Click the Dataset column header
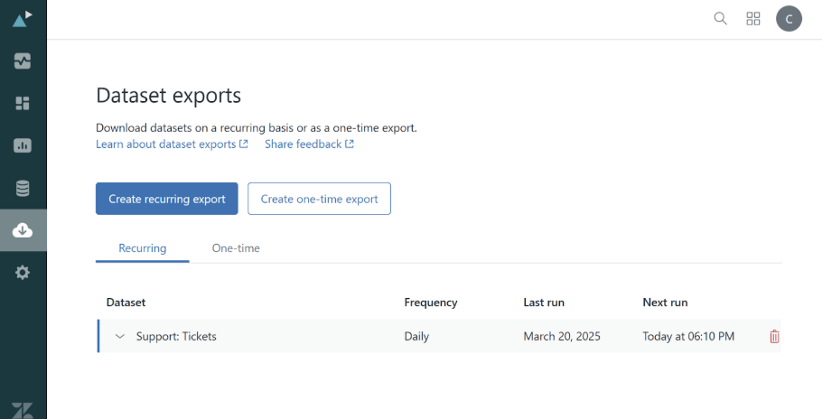The image size is (822, 419). click(x=126, y=303)
